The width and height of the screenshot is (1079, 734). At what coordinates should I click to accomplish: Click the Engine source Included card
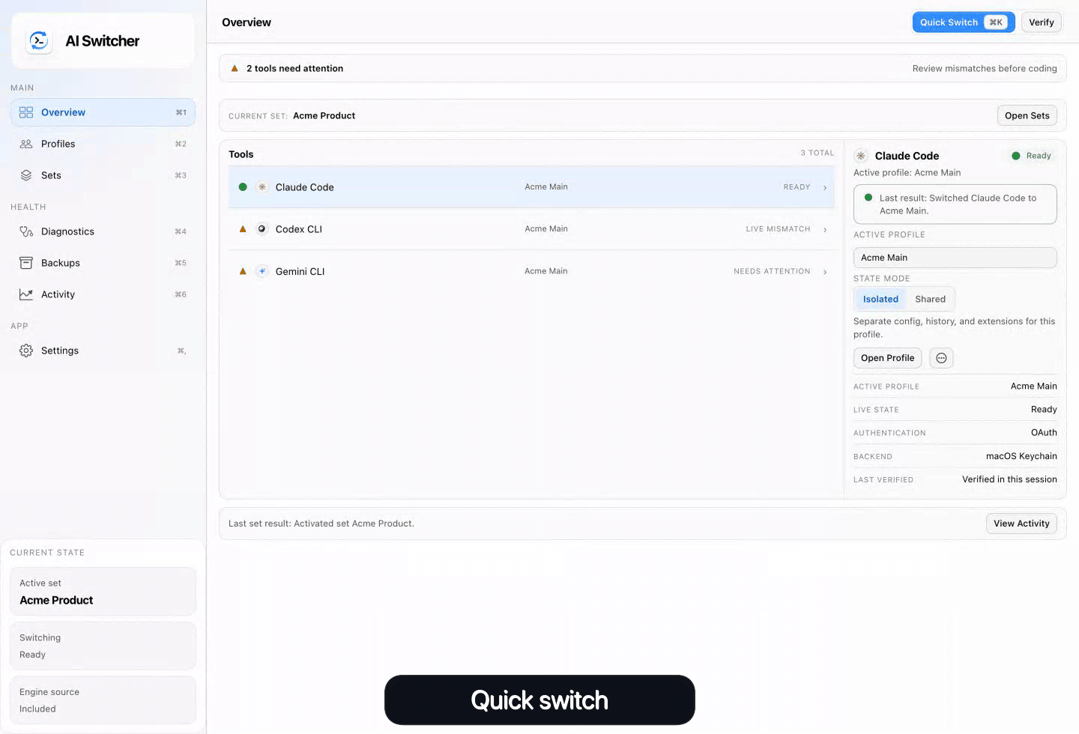point(103,700)
